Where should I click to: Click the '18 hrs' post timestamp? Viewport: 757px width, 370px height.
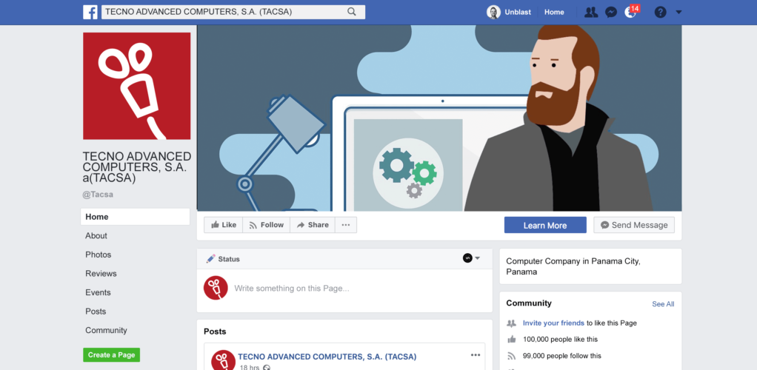point(250,368)
